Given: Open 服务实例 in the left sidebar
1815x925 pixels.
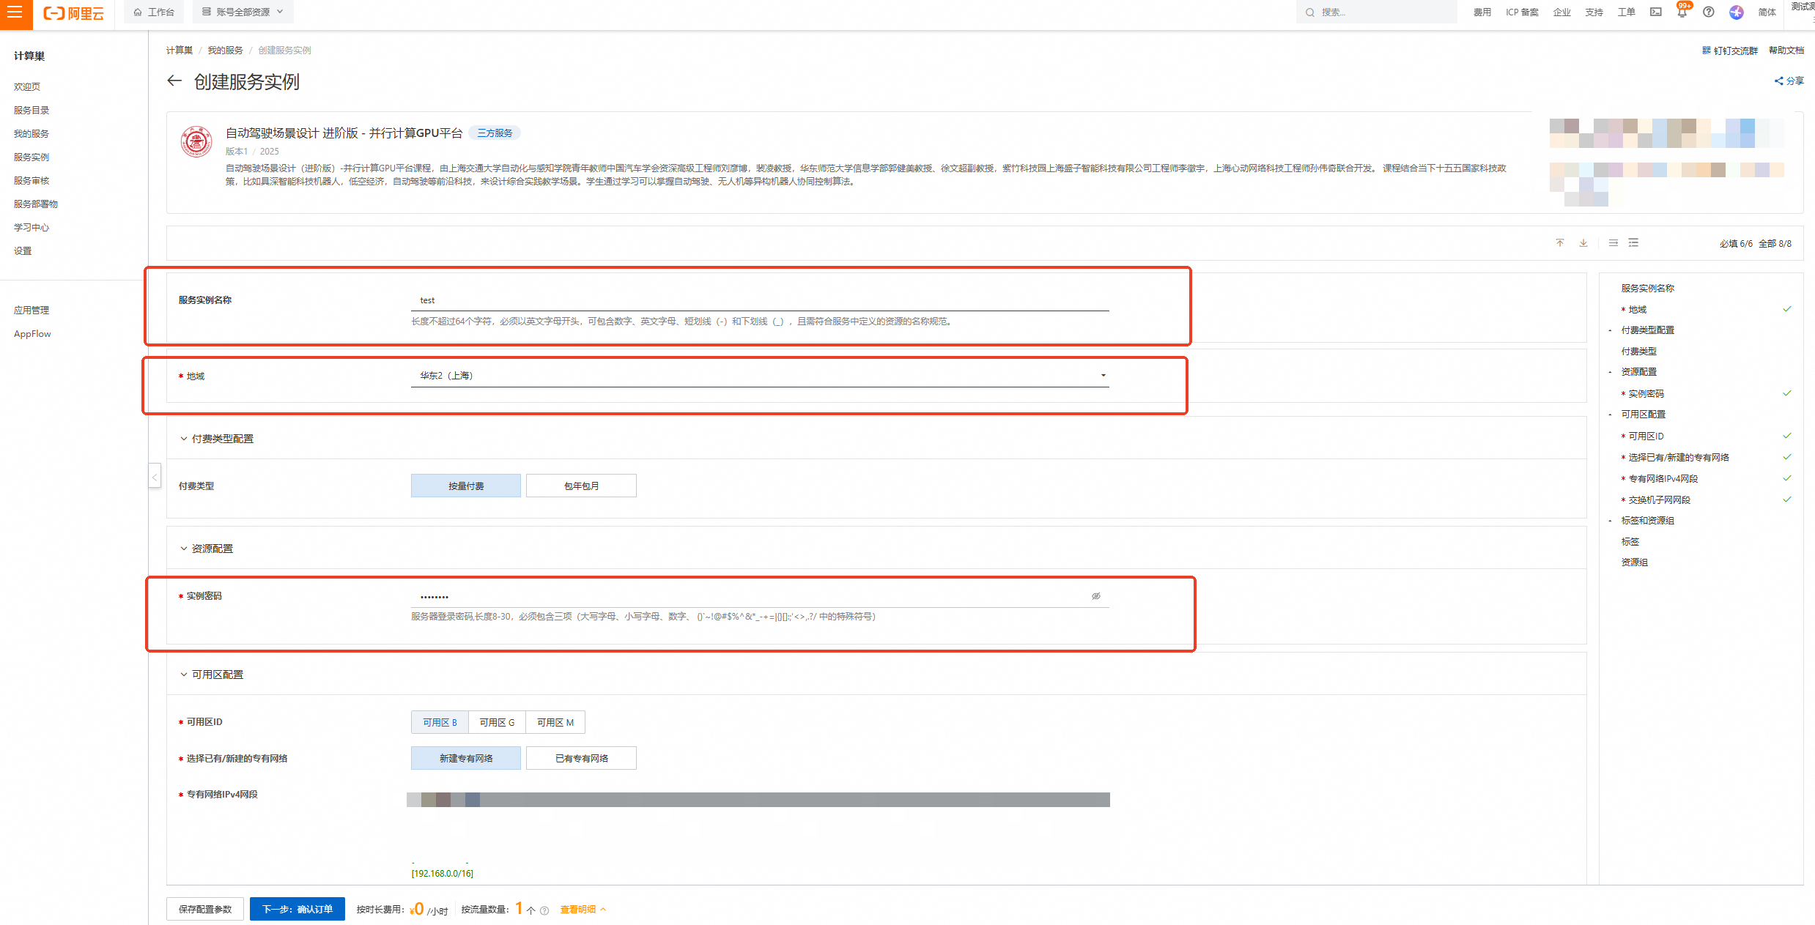Looking at the screenshot, I should click(32, 157).
